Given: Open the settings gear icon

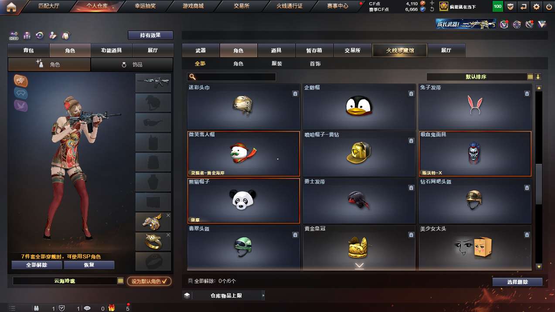Looking at the screenshot, I should pyautogui.click(x=536, y=7).
